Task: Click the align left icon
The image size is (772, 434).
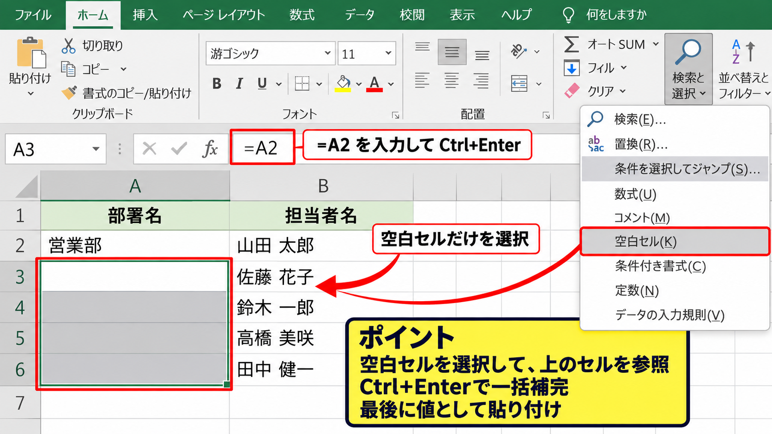Action: [422, 80]
